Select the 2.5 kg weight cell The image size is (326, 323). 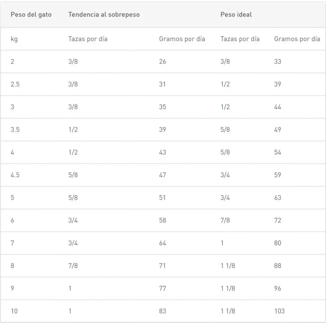15,84
